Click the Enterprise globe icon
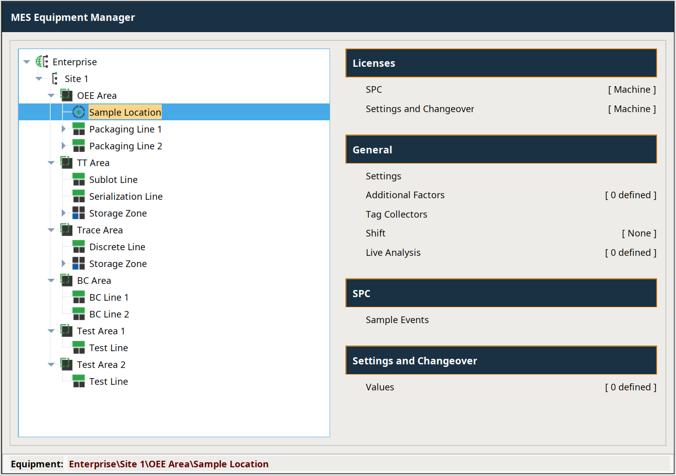676x476 pixels. click(x=42, y=62)
